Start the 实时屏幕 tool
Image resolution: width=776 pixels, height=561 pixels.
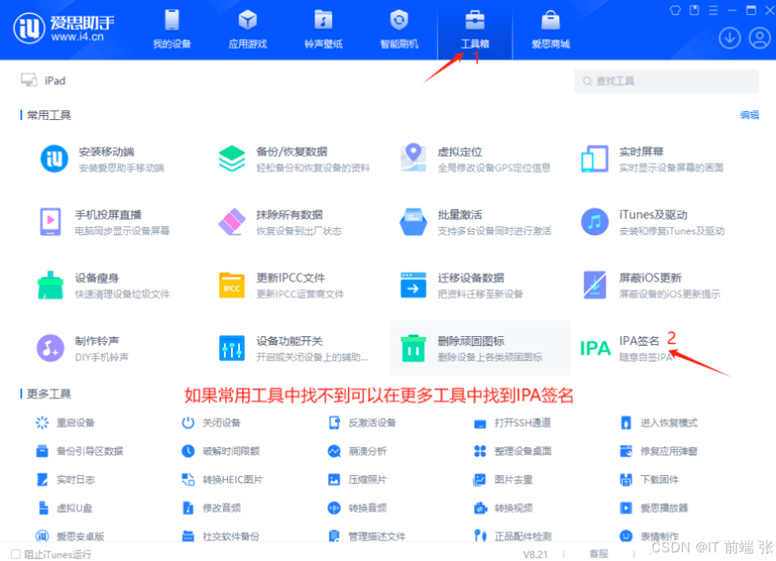click(x=653, y=159)
